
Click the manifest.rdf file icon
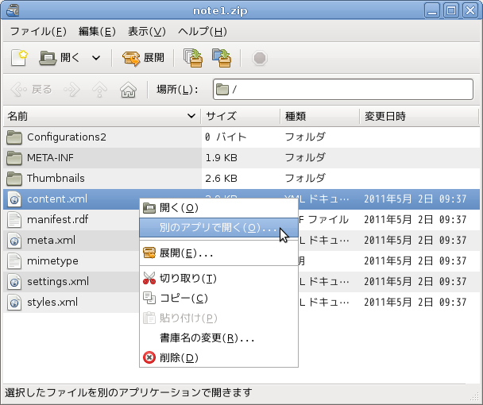14,220
